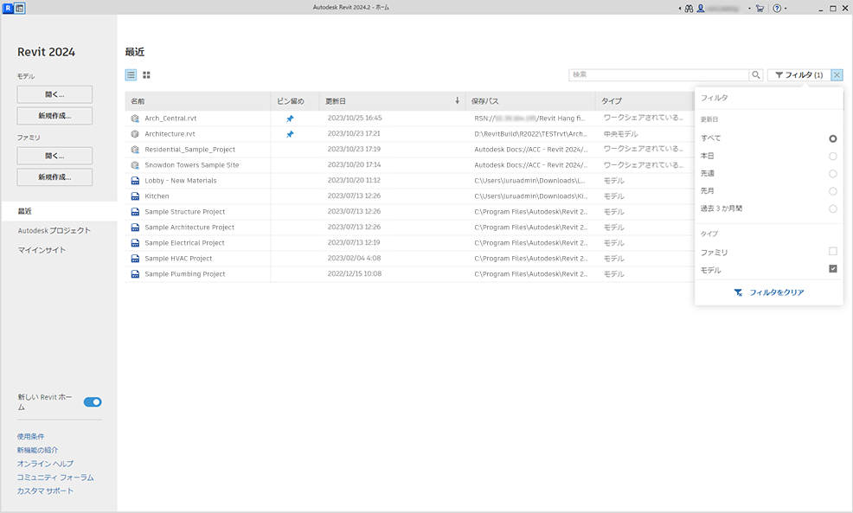Sort by タイプ column header
The width and height of the screenshot is (853, 513).
point(645,101)
